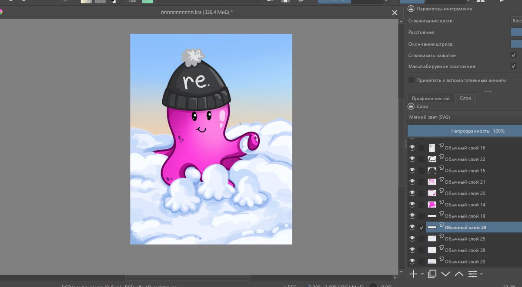The height and width of the screenshot is (287, 522).
Task: Select thumbnail of Обычный слой 21
Action: [432, 181]
